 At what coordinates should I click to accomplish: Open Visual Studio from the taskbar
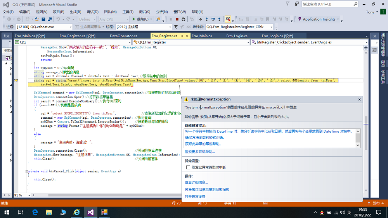pyautogui.click(x=90, y=212)
